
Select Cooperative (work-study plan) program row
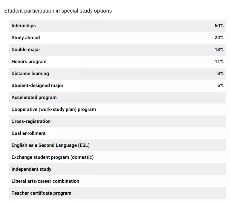pos(54,109)
